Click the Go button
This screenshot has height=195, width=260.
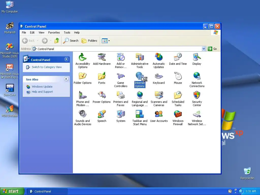tap(213, 49)
